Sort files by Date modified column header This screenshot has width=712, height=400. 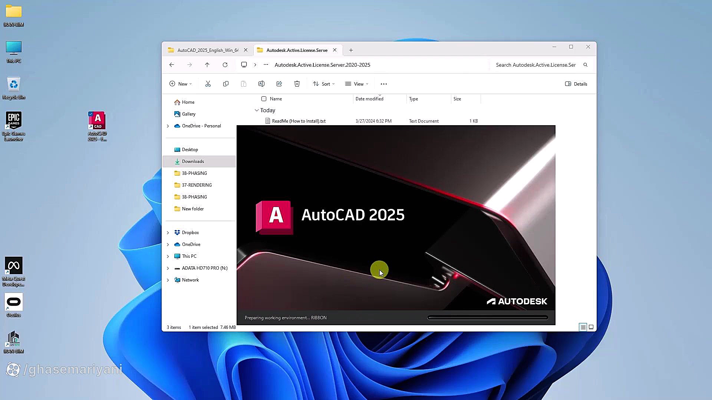369,99
